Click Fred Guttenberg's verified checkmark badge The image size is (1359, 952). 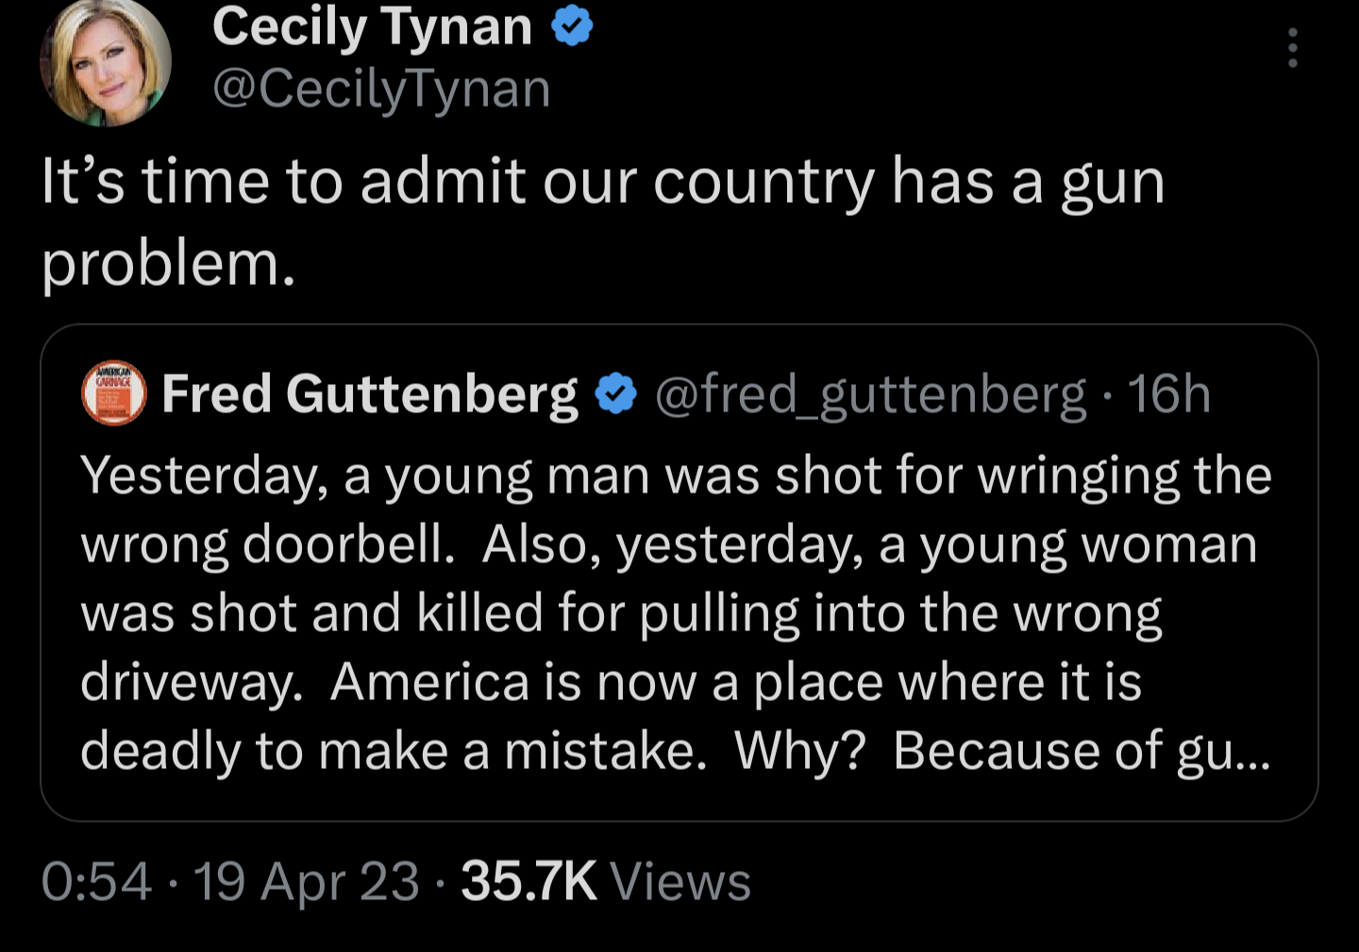pyautogui.click(x=616, y=393)
